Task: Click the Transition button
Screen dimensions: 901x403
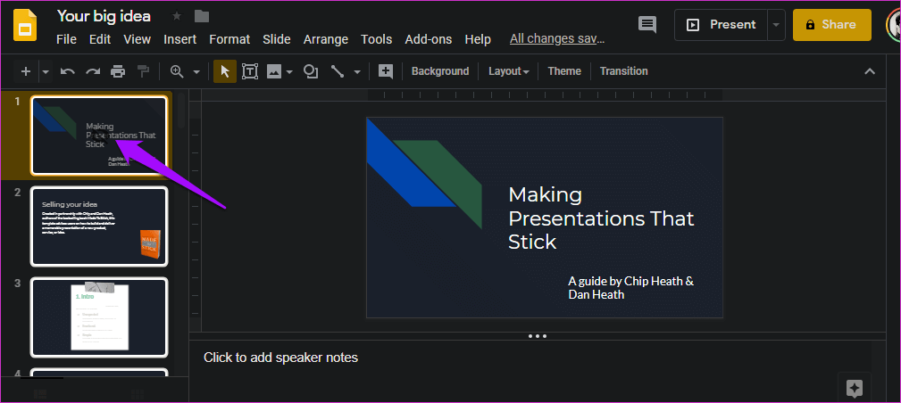Action: pos(623,71)
